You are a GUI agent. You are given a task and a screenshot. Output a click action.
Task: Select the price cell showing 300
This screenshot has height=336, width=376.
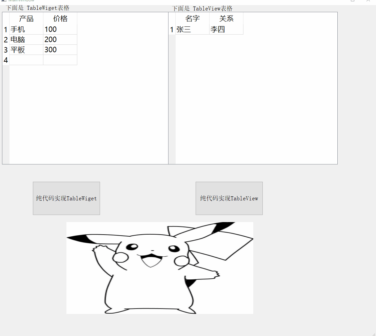[x=60, y=50]
